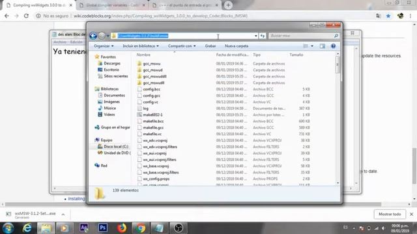The image size is (417, 234).
Task: Sort files by the Nombre column
Action: 143,55
